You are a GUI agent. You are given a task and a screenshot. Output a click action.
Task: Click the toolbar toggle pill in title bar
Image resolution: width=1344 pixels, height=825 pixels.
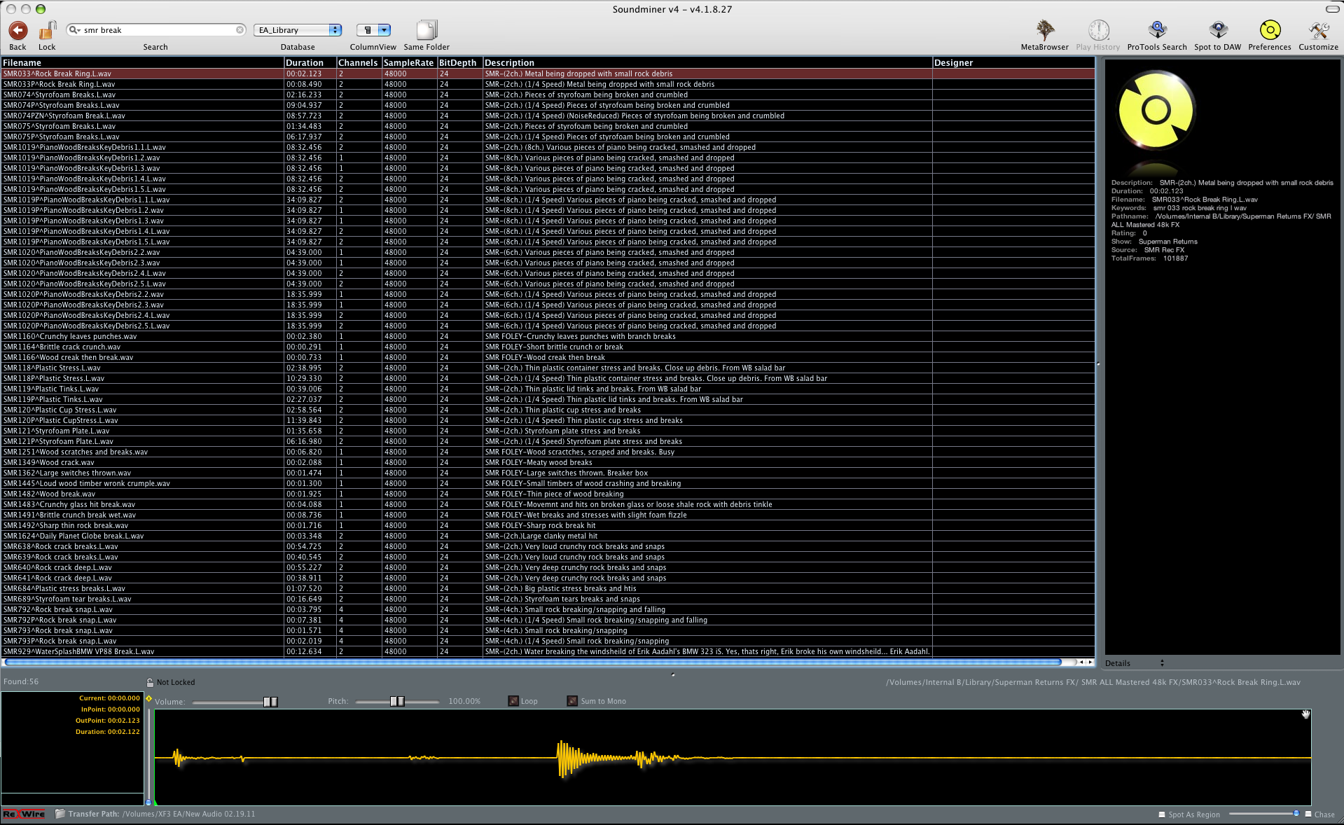pos(1333,9)
